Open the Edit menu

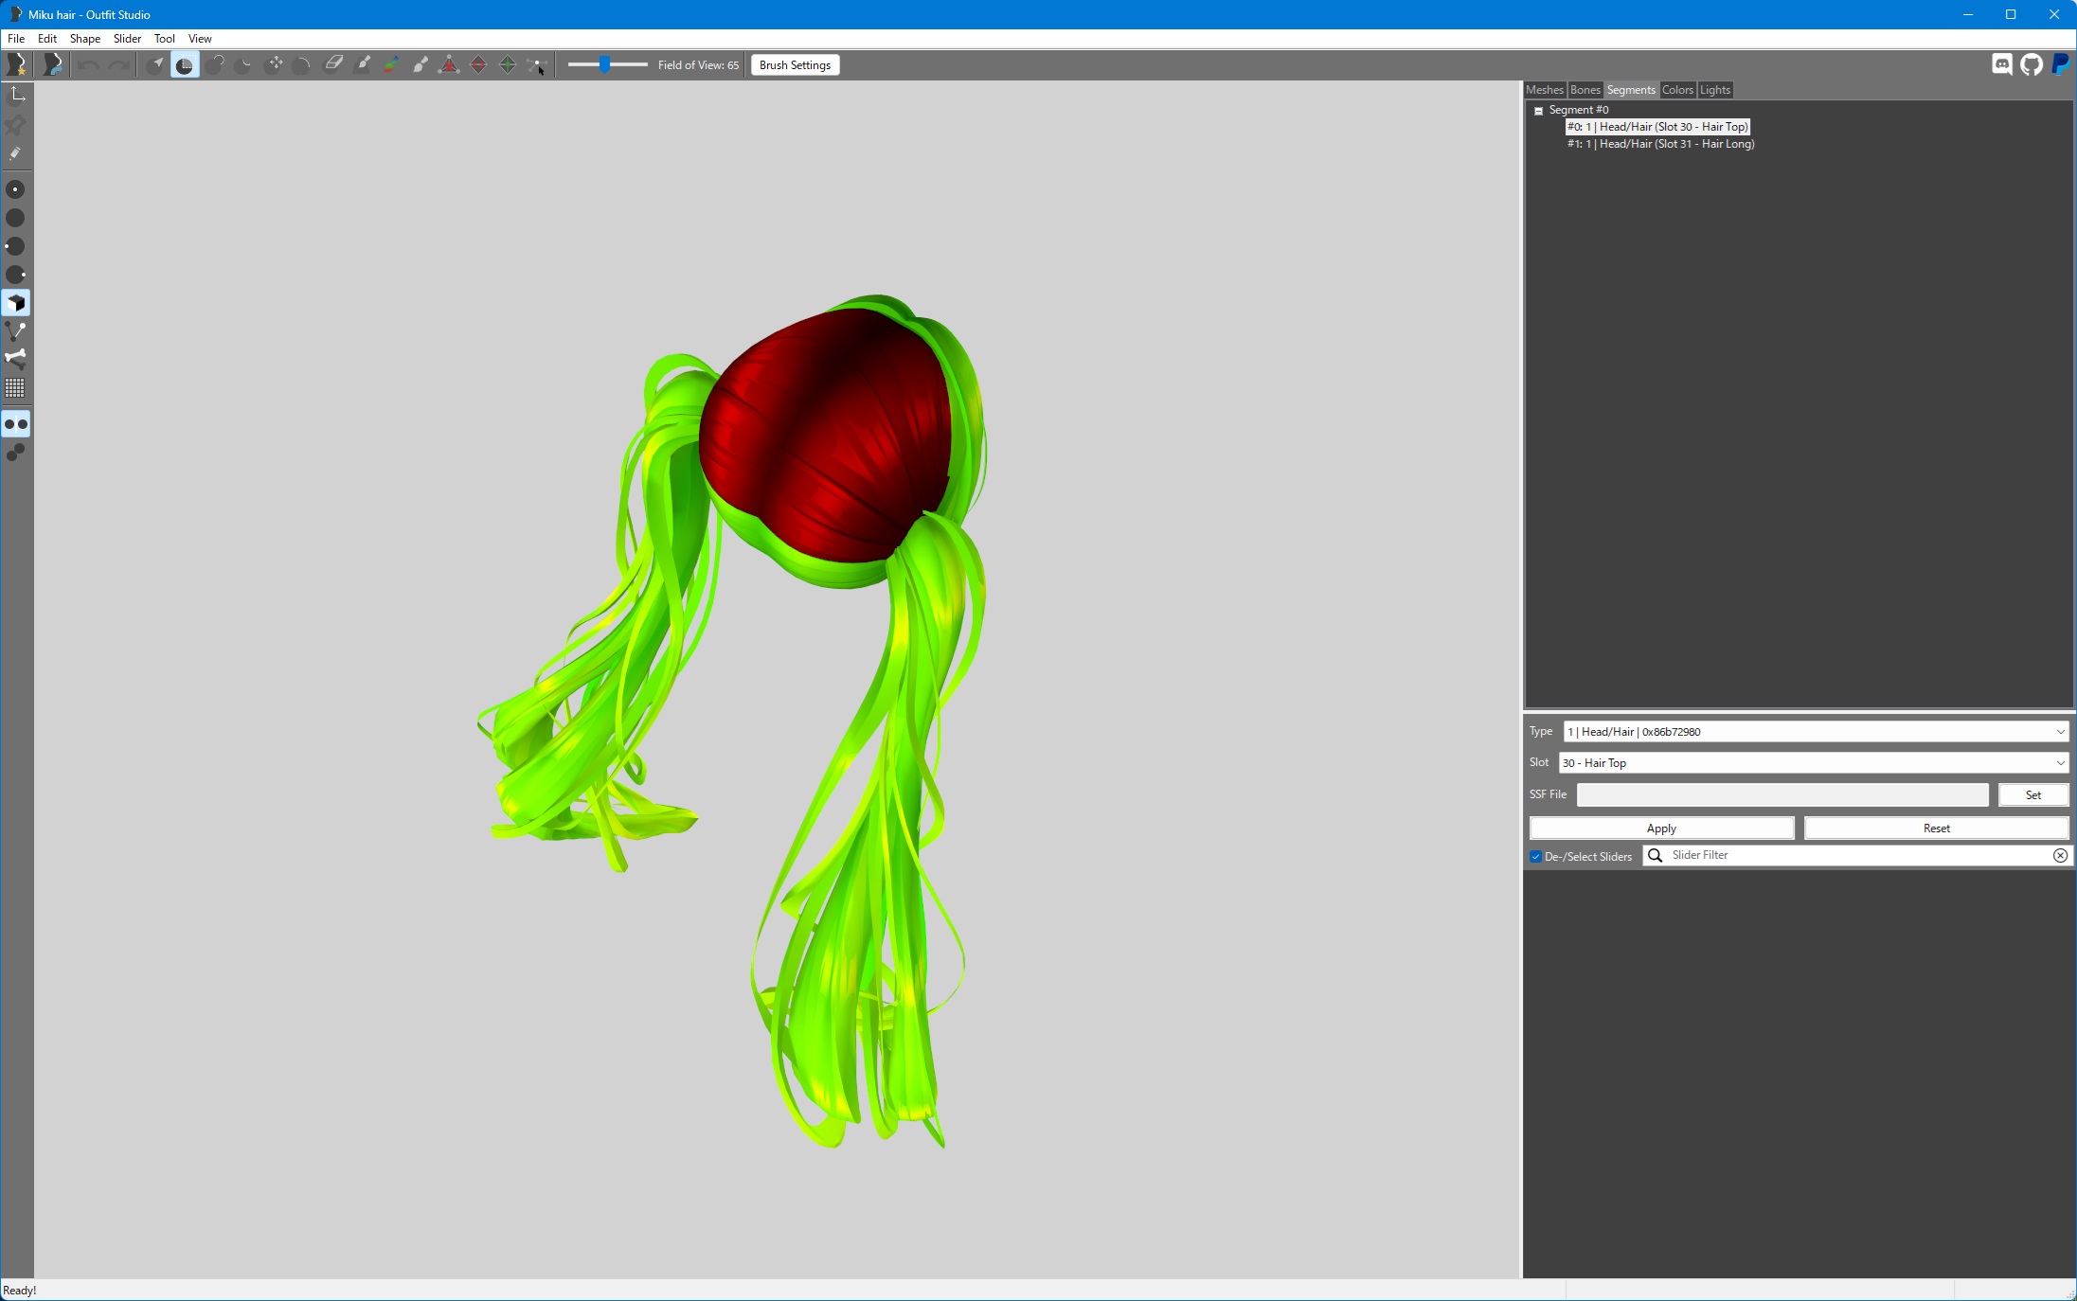47,39
